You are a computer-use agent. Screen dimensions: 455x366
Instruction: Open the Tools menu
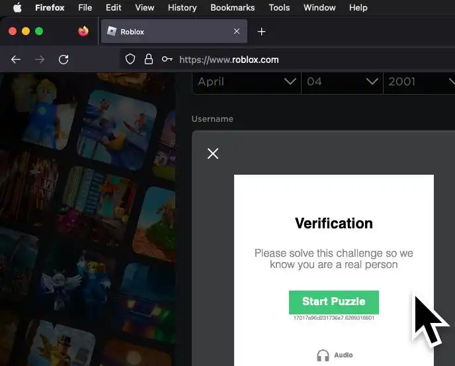tap(279, 7)
